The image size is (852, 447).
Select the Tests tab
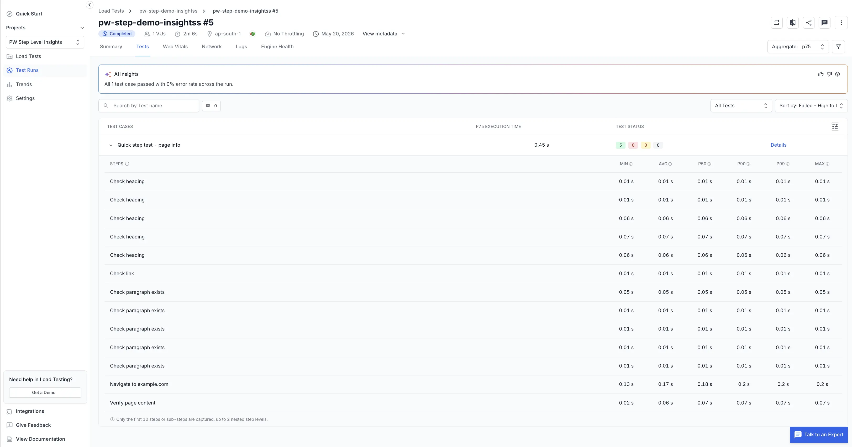click(143, 47)
